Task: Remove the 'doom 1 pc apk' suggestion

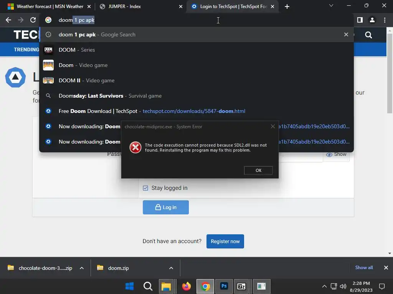Action: (346, 34)
